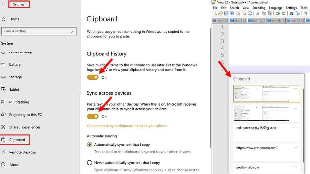310x174 pixels.
Task: Click Open file icon in Notepad++ toolbar
Action: 220,13
